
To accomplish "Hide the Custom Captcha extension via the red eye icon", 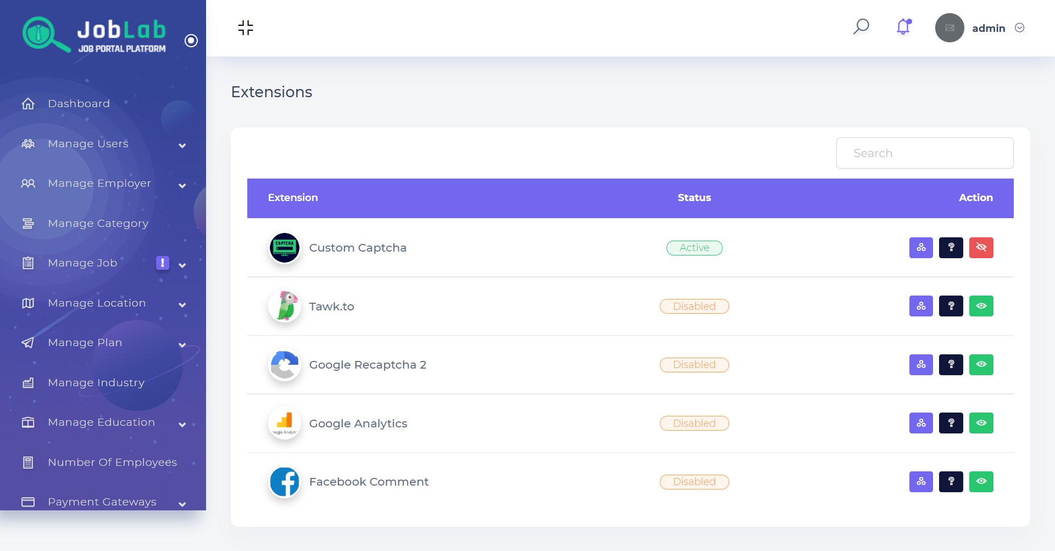I will (x=981, y=248).
